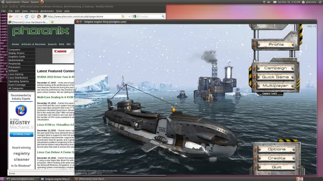323x181 pixels.
Task: Click the Firefox back arrow icon
Action: click(11, 16)
